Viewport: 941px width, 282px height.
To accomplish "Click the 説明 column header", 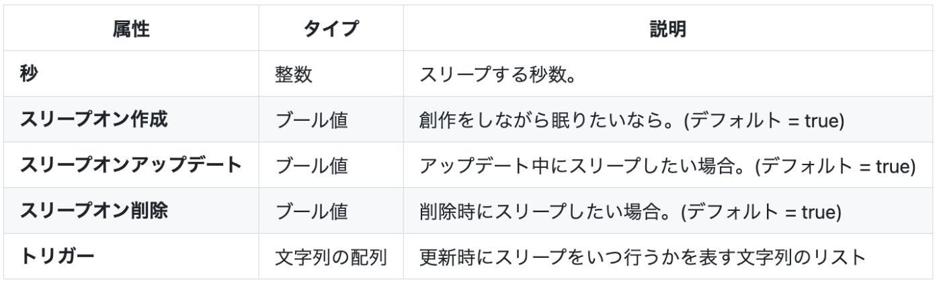I will pyautogui.click(x=665, y=30).
